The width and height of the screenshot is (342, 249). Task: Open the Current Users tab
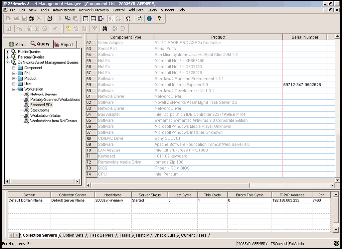(194, 235)
